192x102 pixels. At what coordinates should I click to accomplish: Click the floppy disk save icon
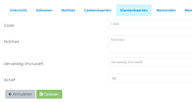41,94
